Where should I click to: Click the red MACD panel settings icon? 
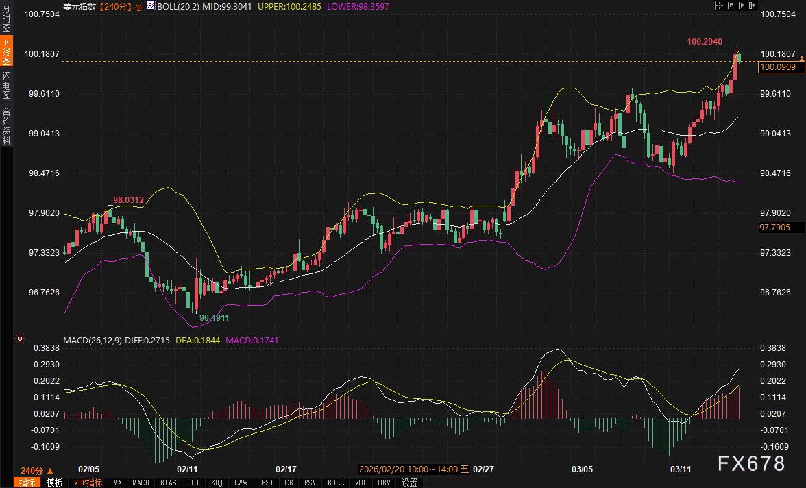point(20,339)
